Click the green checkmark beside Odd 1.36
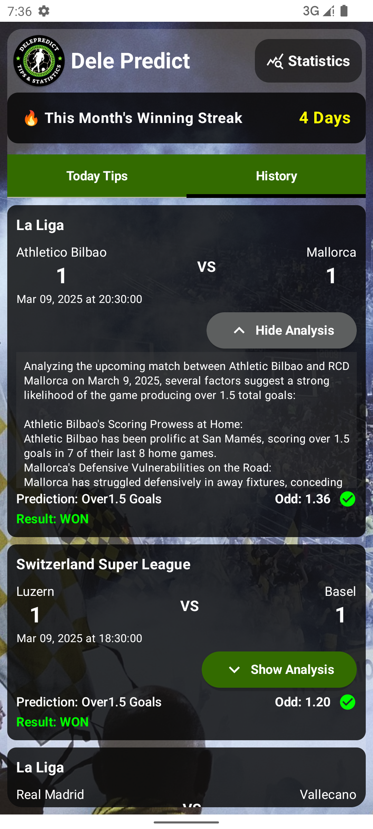 [x=347, y=499]
